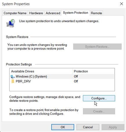Image resolution: width=126 pixels, height=132 pixels.
Task: Select Windows (C:) (System) drive row
Action: (62, 76)
